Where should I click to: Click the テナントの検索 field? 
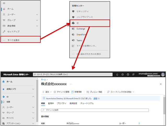(x=95, y=110)
